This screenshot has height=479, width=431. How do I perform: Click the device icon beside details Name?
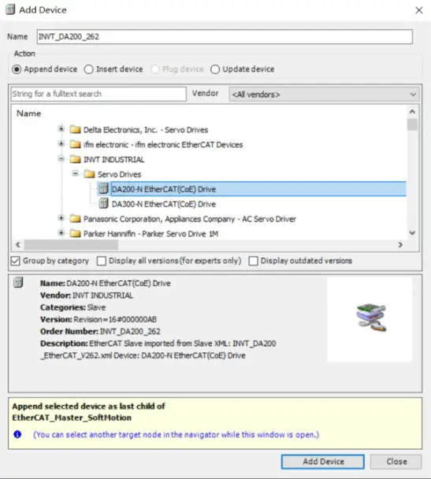tap(18, 282)
